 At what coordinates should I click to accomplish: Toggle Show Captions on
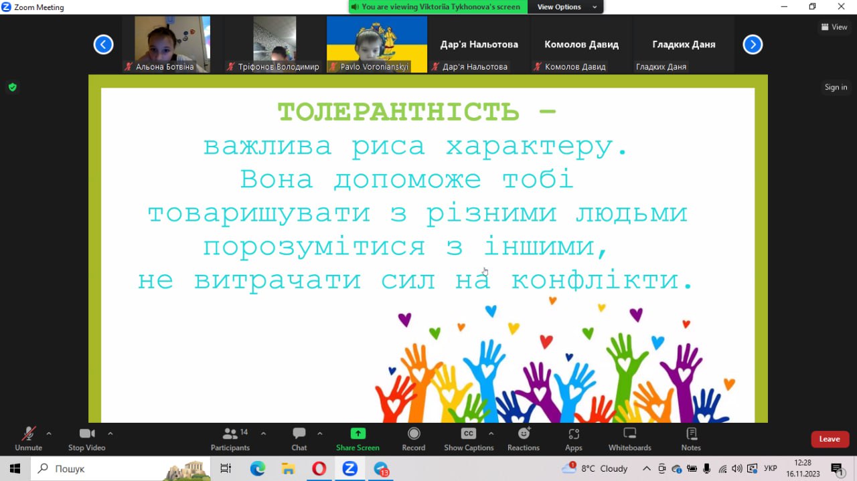click(469, 438)
